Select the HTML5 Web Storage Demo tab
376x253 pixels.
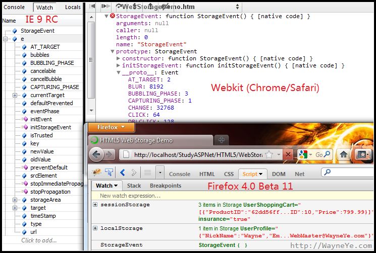(x=151, y=140)
